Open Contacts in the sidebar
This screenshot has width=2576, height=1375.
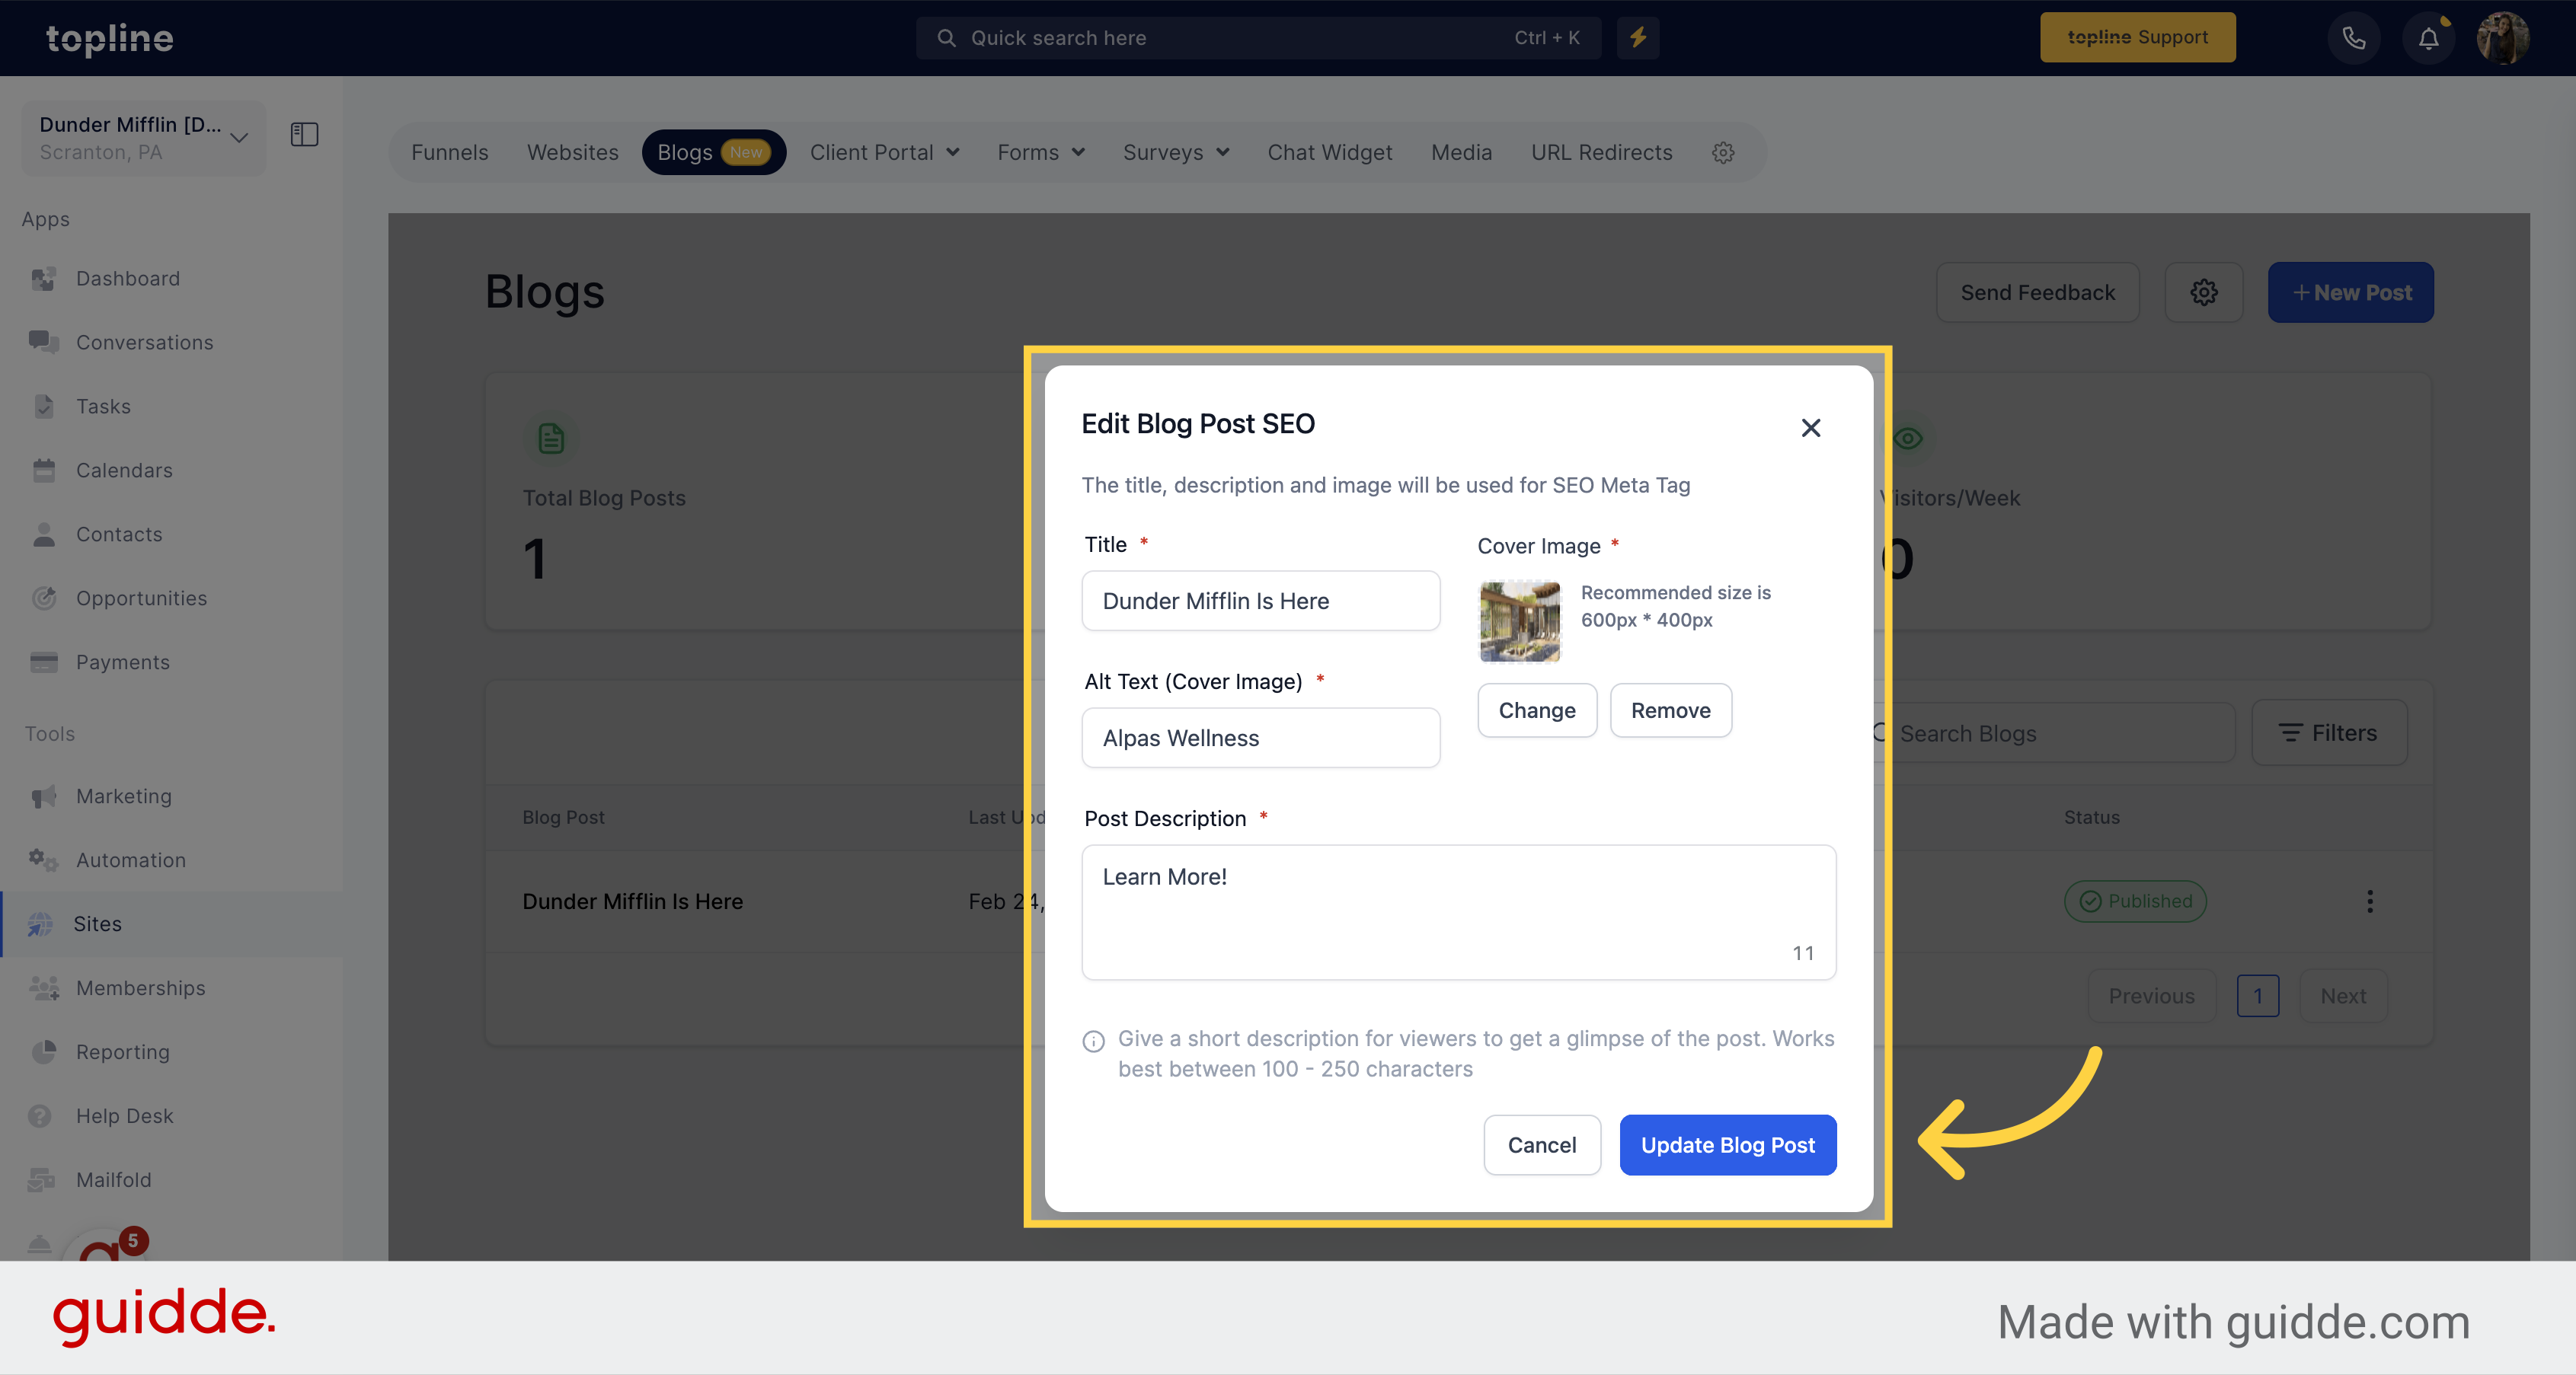(x=119, y=534)
